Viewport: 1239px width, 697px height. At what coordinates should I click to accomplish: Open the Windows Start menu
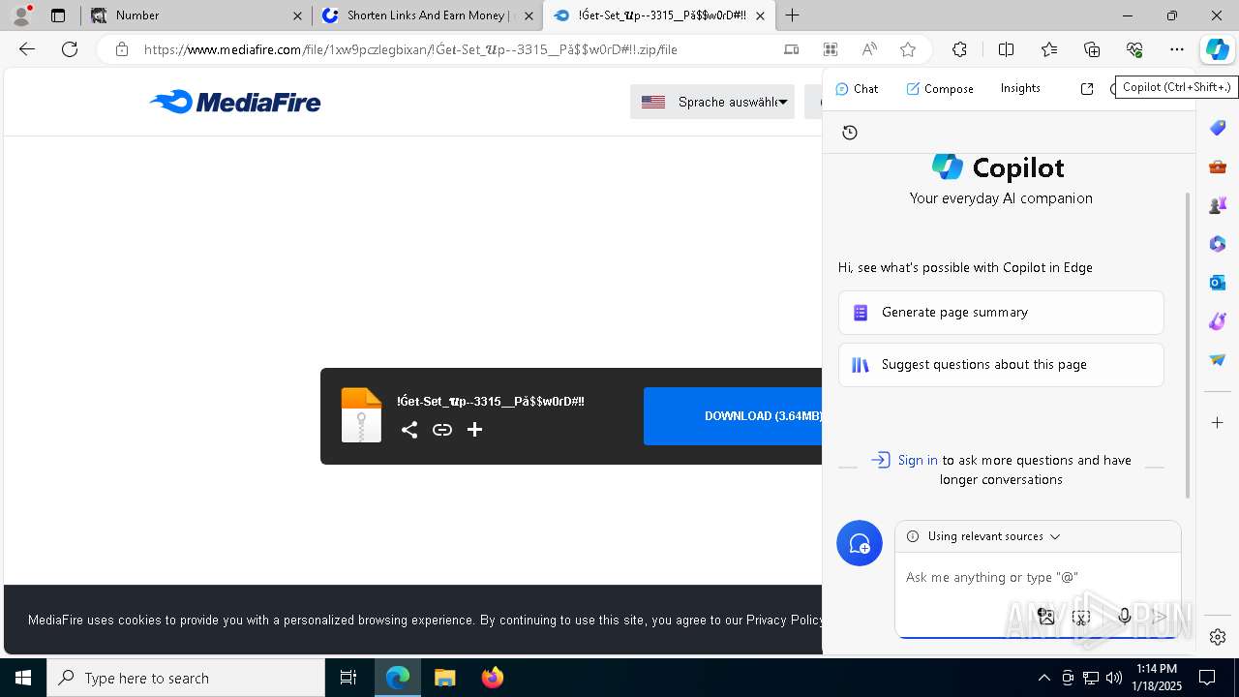(x=23, y=678)
